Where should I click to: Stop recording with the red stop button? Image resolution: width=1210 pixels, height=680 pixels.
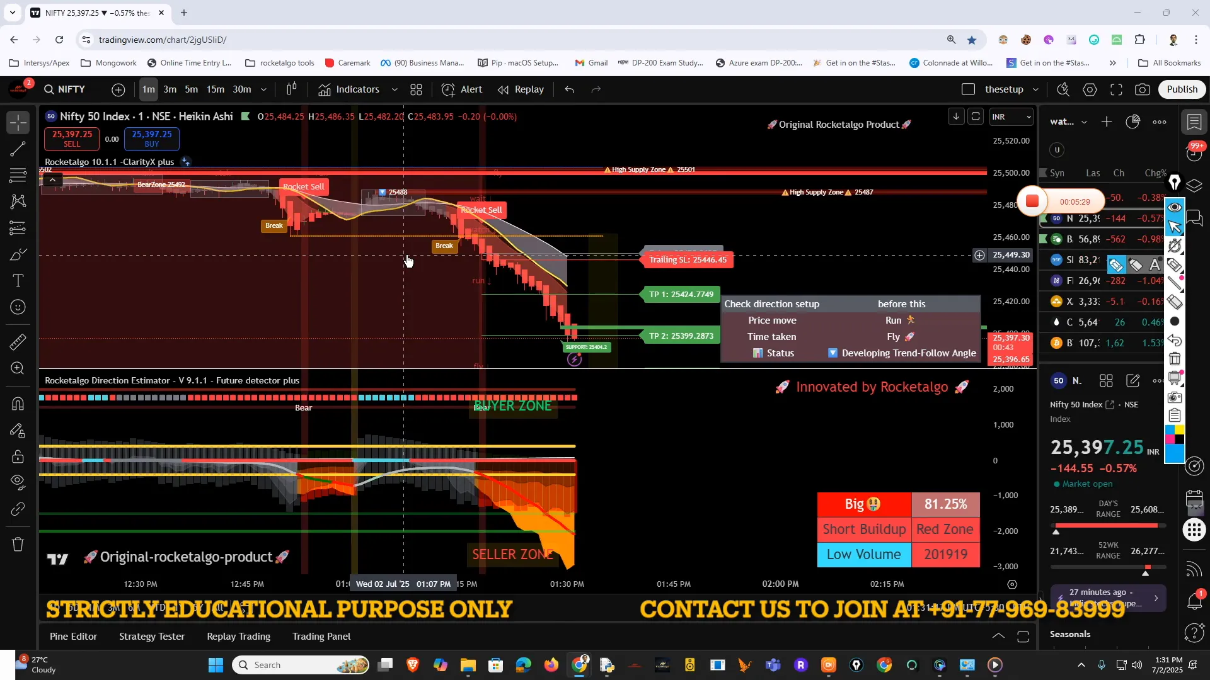tap(1032, 201)
